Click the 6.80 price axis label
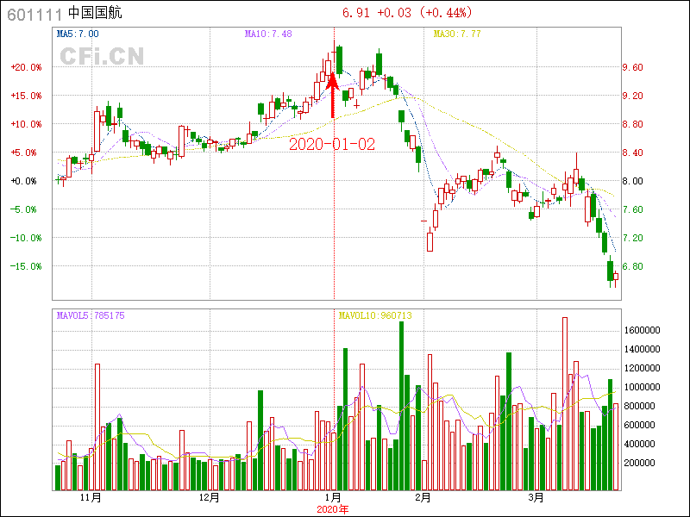 click(x=632, y=266)
